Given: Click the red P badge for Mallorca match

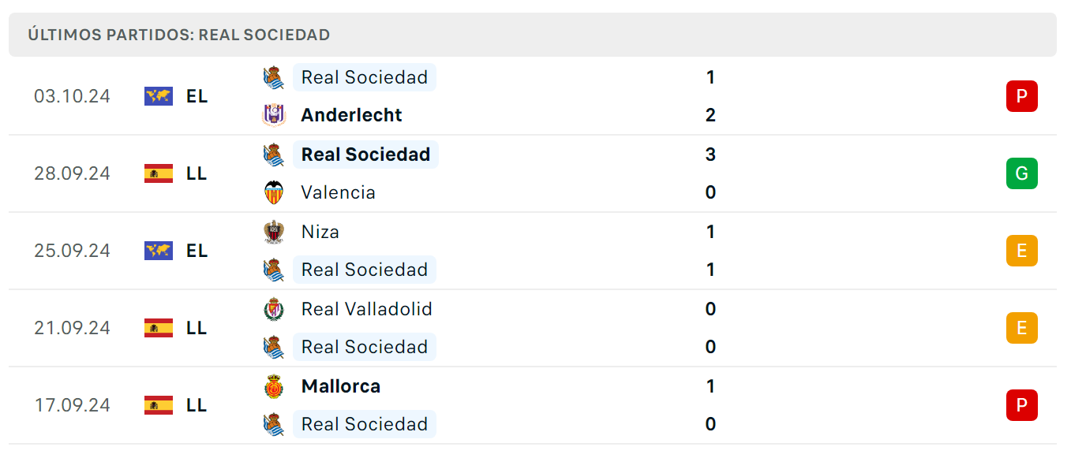Looking at the screenshot, I should (x=1022, y=405).
